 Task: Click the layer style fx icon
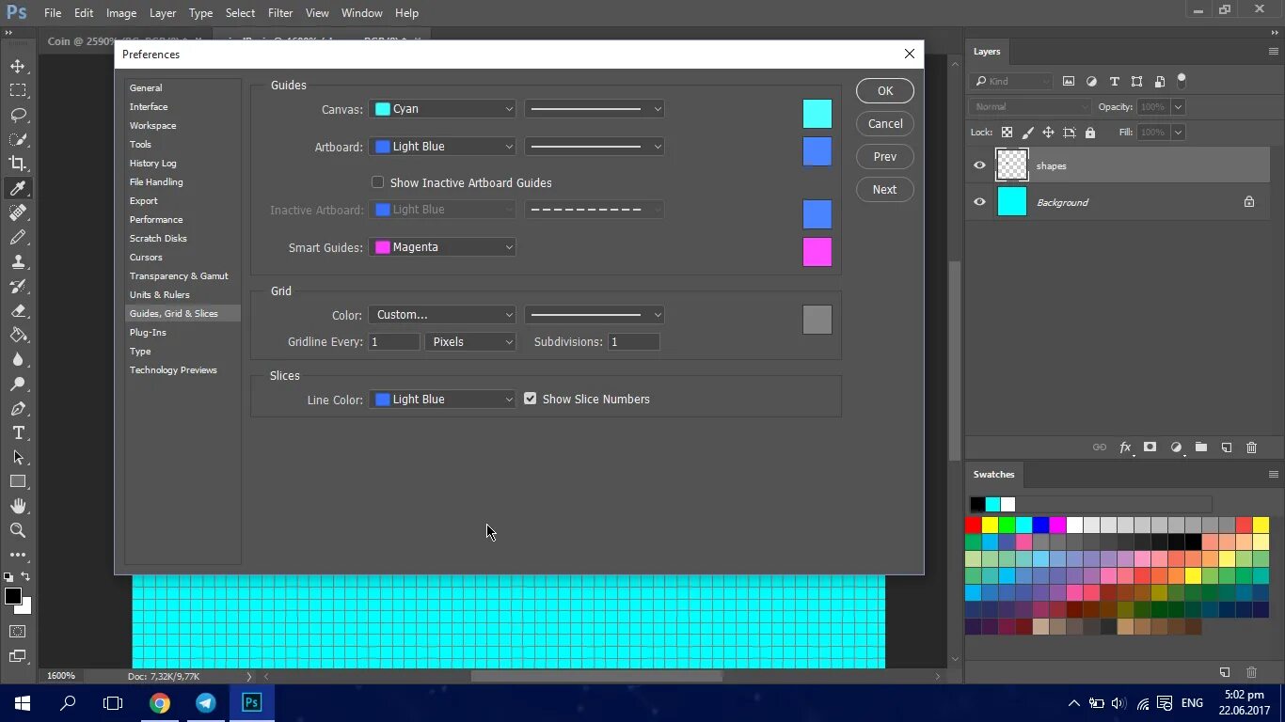pyautogui.click(x=1125, y=447)
